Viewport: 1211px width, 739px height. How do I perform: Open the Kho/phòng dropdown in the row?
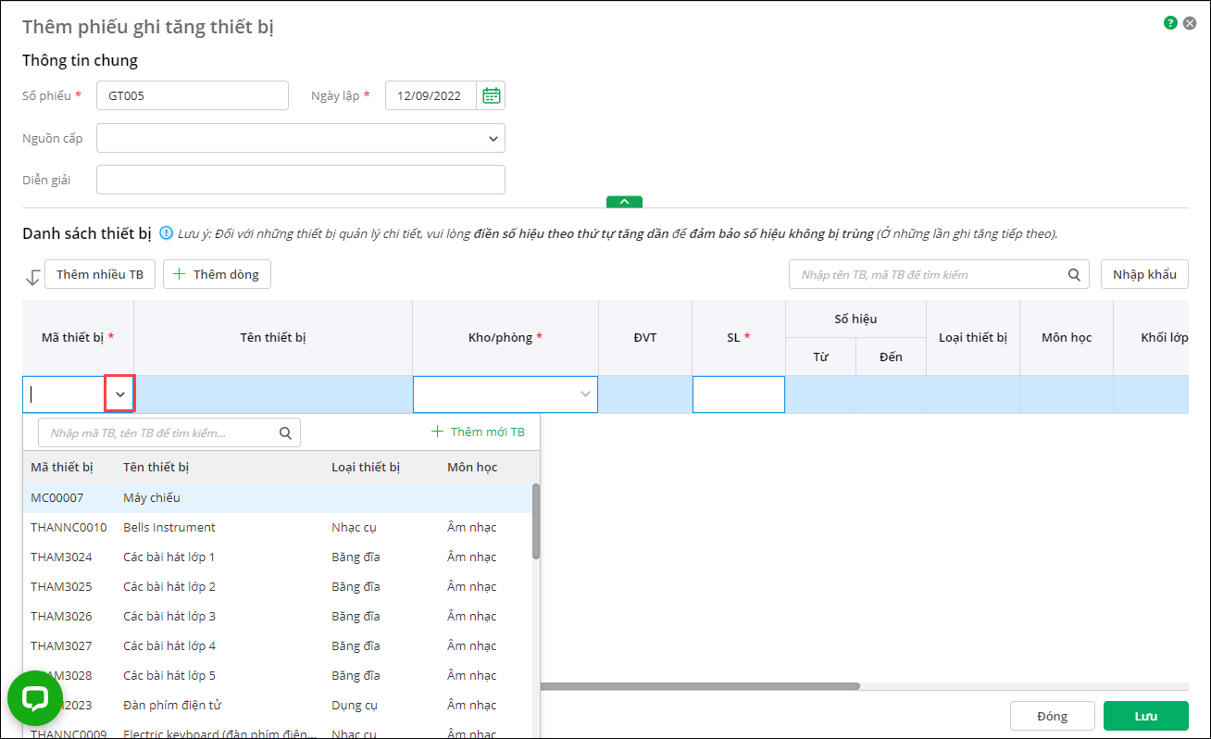pos(584,395)
